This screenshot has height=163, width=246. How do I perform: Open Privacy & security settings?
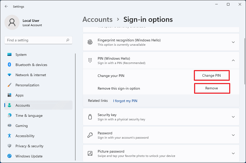pyautogui.click(x=29, y=146)
